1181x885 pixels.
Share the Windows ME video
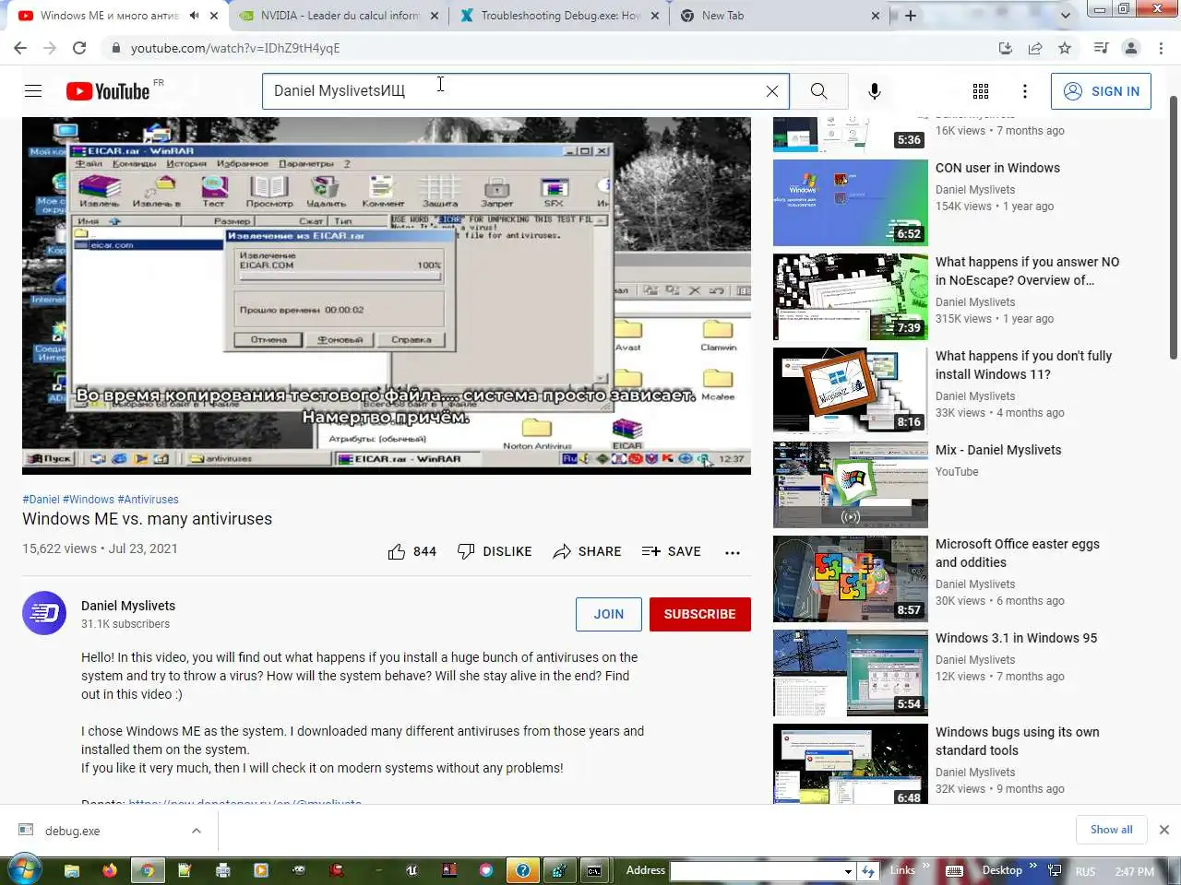(x=587, y=551)
